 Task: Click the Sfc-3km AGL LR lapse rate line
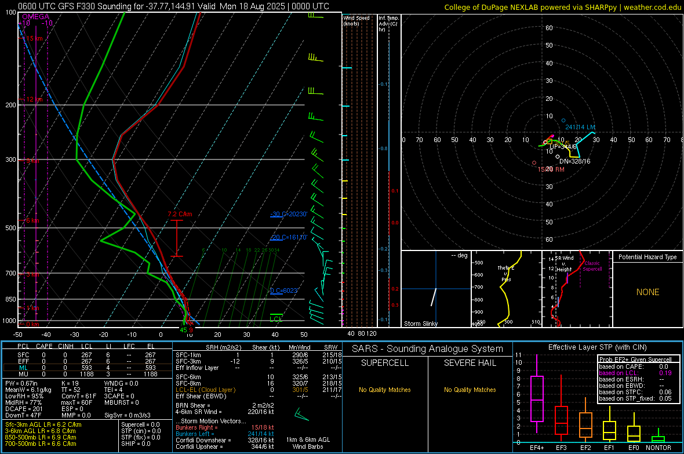coord(43,424)
